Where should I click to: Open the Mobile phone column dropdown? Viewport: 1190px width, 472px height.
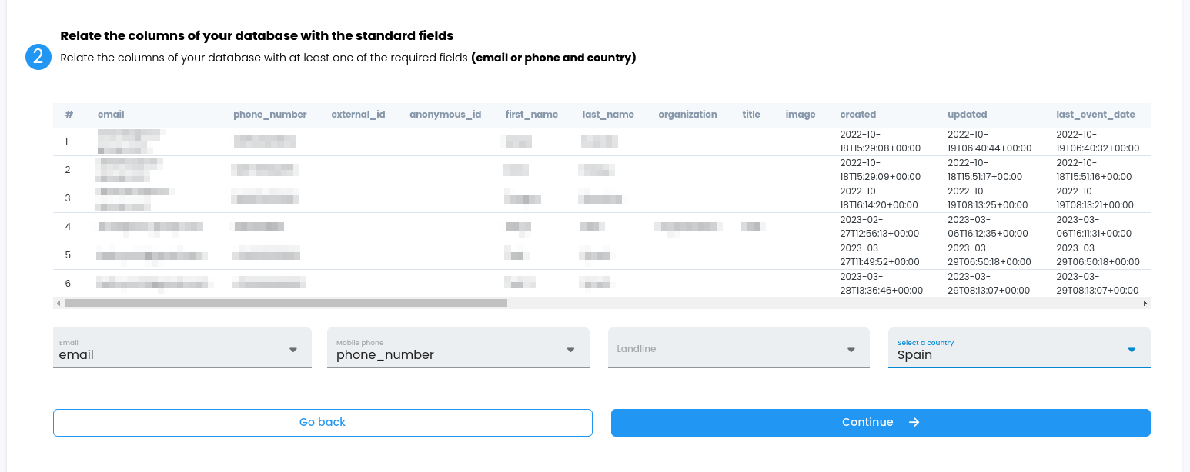[458, 349]
